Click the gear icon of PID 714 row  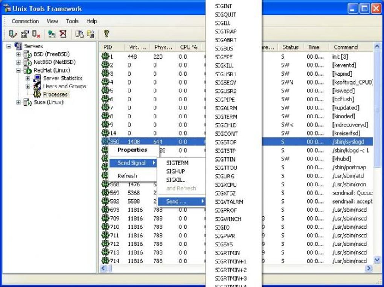[105, 261]
